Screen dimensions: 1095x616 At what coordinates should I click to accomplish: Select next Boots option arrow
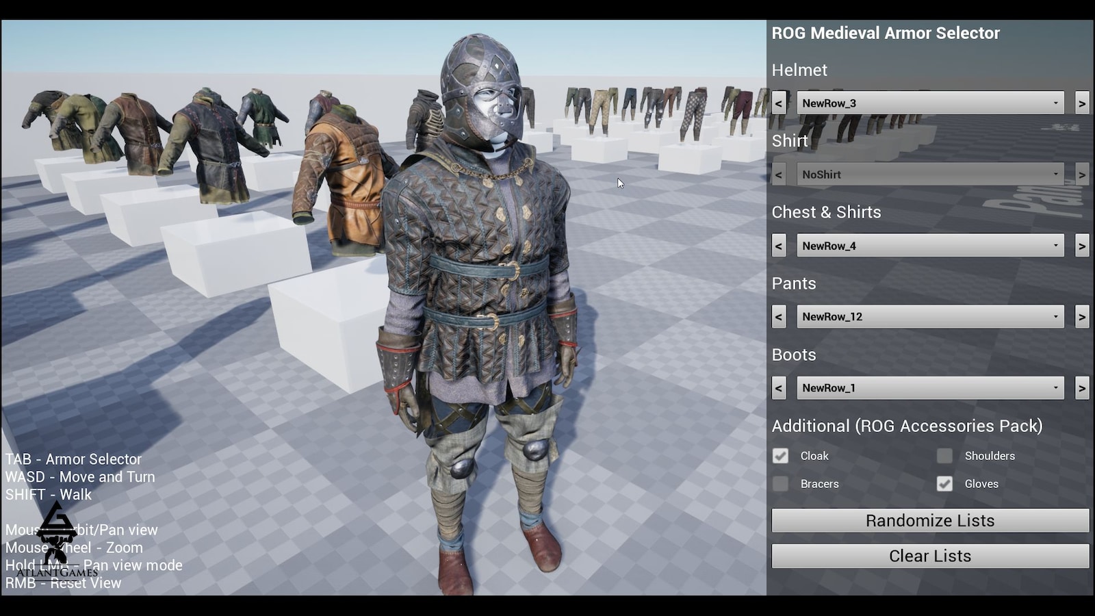click(x=1082, y=388)
